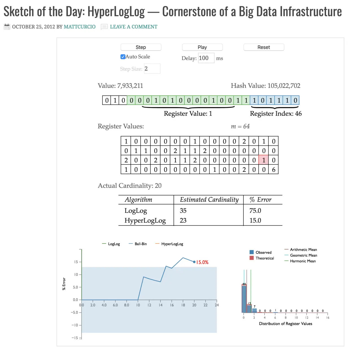Open the Leave a Comment link
350x349 pixels.
pos(134,27)
